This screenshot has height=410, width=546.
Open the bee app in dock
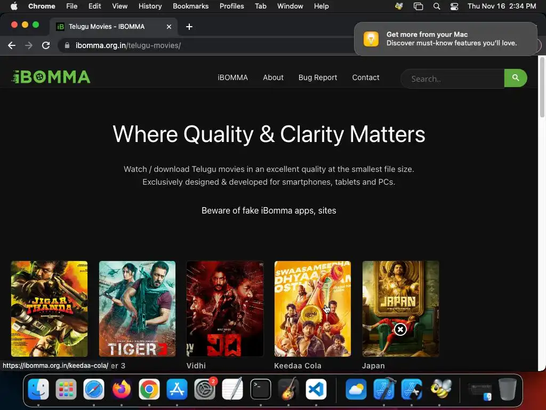tap(440, 389)
